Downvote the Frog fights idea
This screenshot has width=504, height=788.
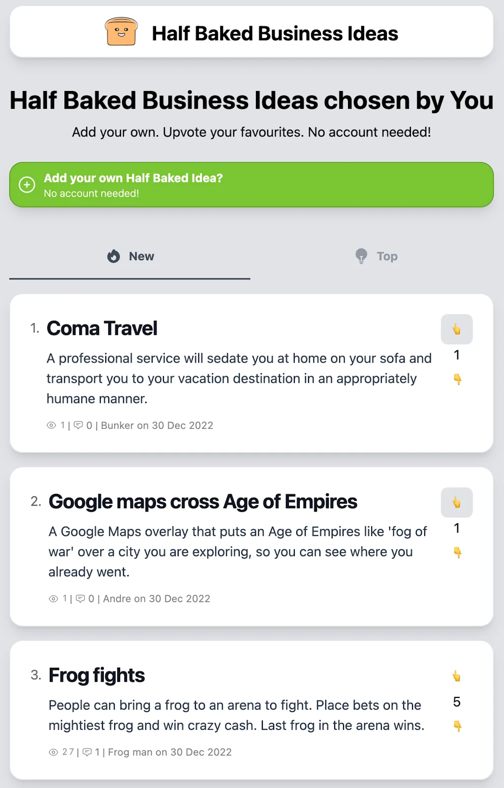pyautogui.click(x=457, y=726)
